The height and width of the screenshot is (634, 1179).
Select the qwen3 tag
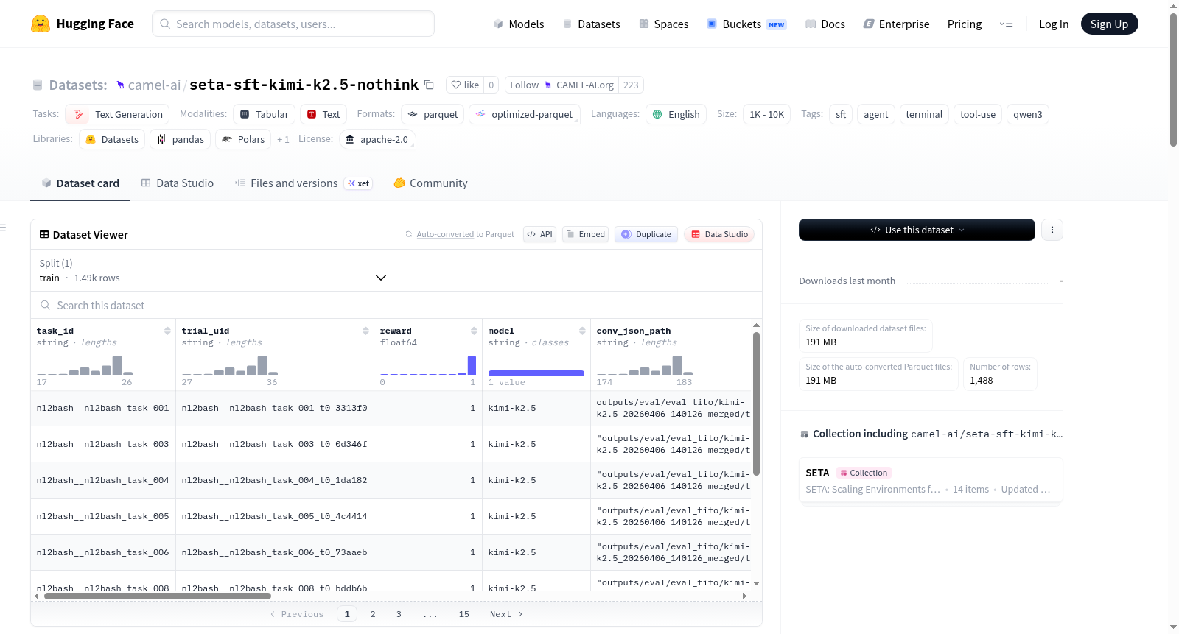(1027, 114)
